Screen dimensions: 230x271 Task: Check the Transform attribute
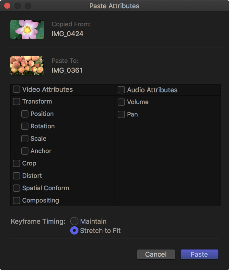coord(16,102)
